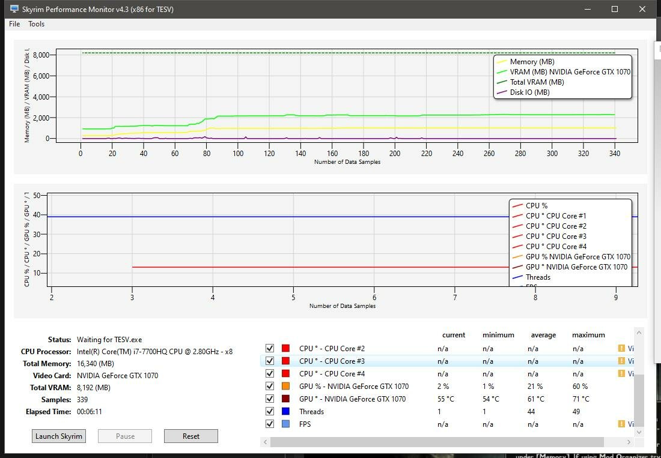The width and height of the screenshot is (661, 458).
Task: Click CPU % legend entry in lower chart
Action: tap(530, 206)
